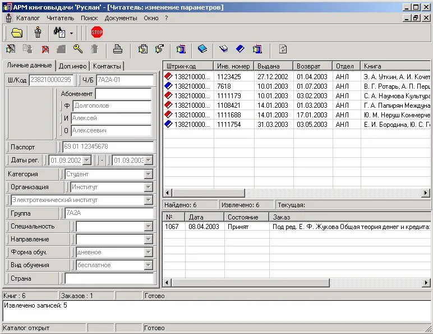This screenshot has width=433, height=334.
Task: Expand the Вид обучения dropdown showing бесплатное
Action: pyautogui.click(x=148, y=265)
